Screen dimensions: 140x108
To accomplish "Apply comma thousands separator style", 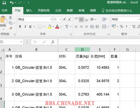I will tap(127, 26).
